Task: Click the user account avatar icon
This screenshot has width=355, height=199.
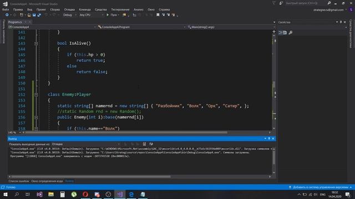Action: tap(351, 10)
